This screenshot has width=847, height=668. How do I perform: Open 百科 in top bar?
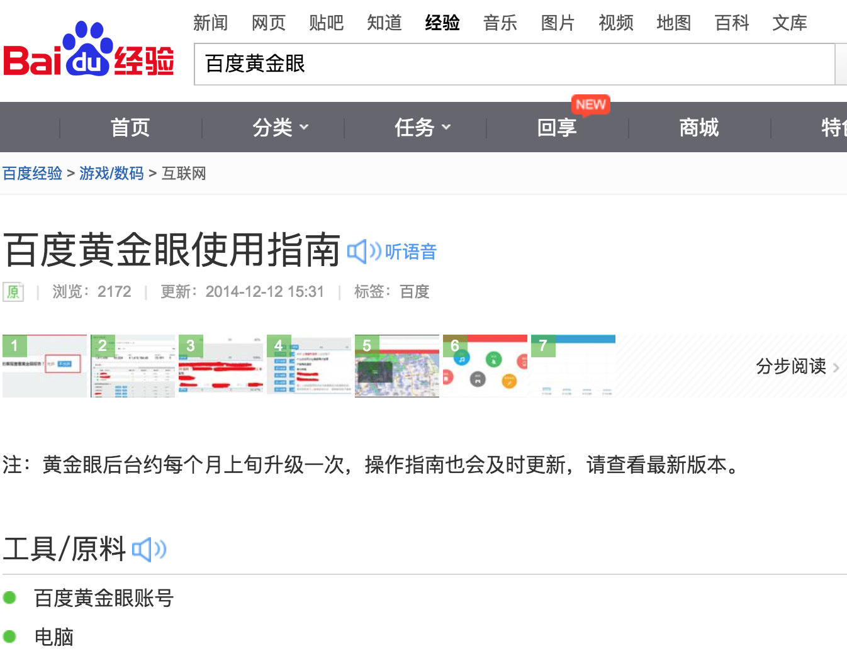731,23
